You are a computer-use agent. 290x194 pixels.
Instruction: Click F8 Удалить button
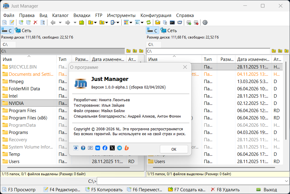(x=225, y=189)
